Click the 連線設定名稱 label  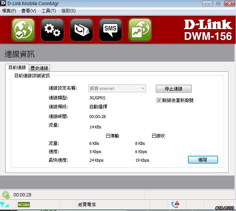click(x=63, y=88)
